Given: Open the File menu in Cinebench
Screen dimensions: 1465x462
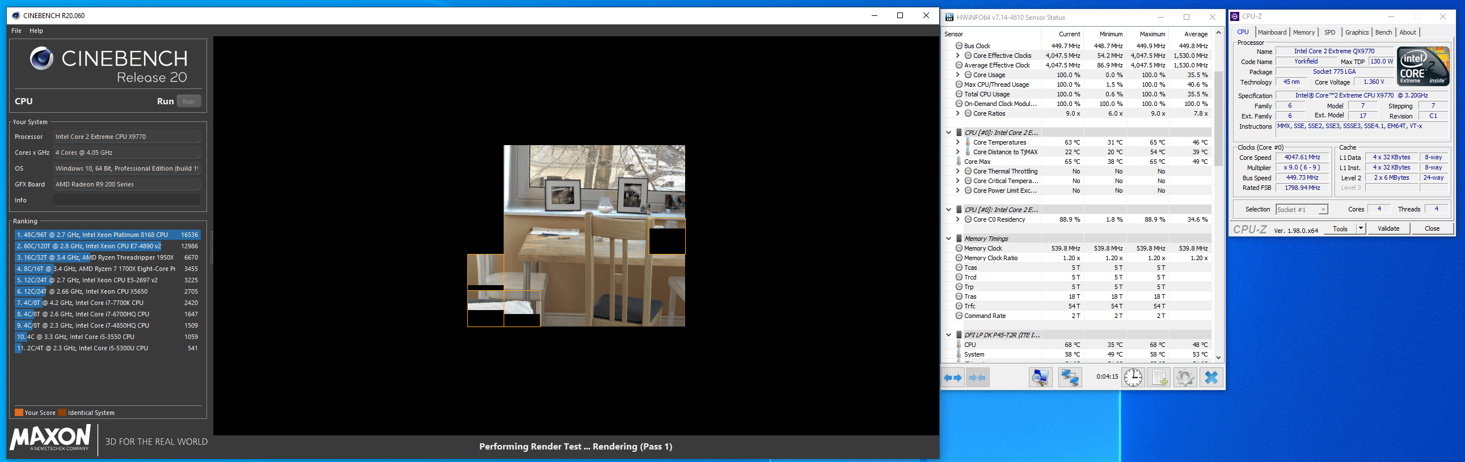Looking at the screenshot, I should tap(16, 31).
